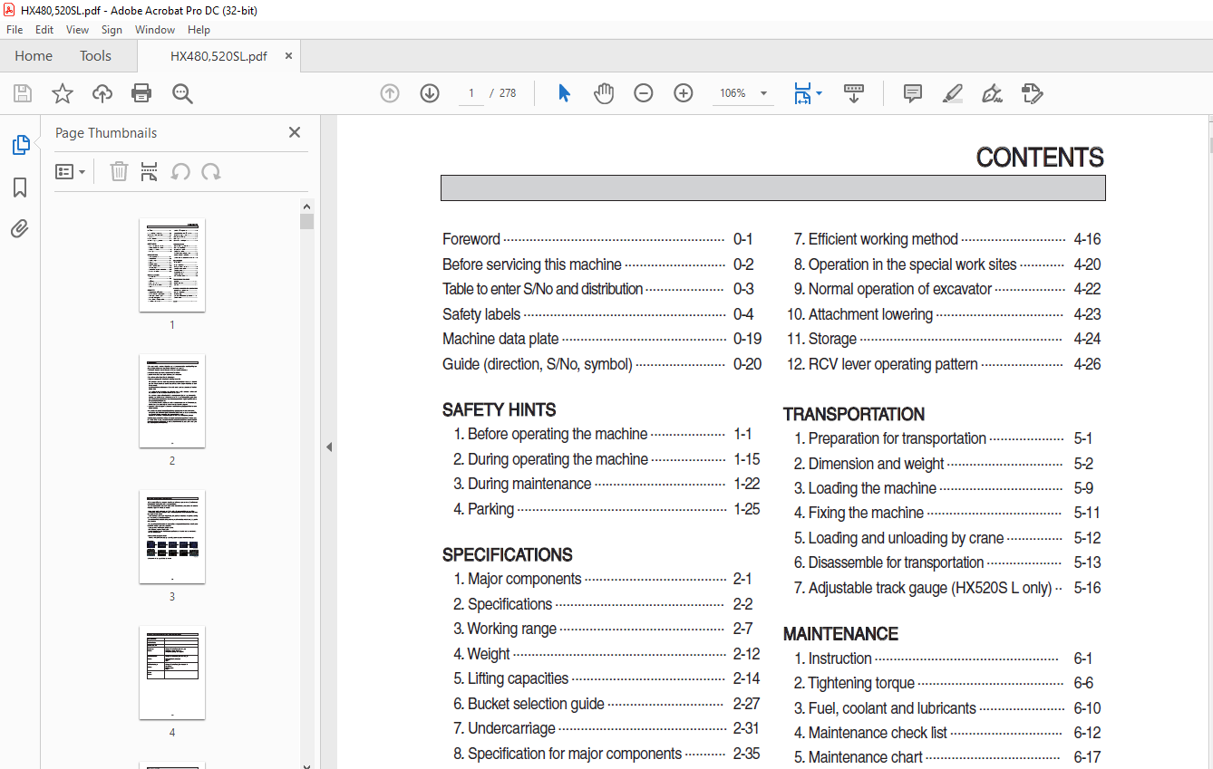Expand fit page options arrow
The width and height of the screenshot is (1213, 769).
click(x=820, y=93)
